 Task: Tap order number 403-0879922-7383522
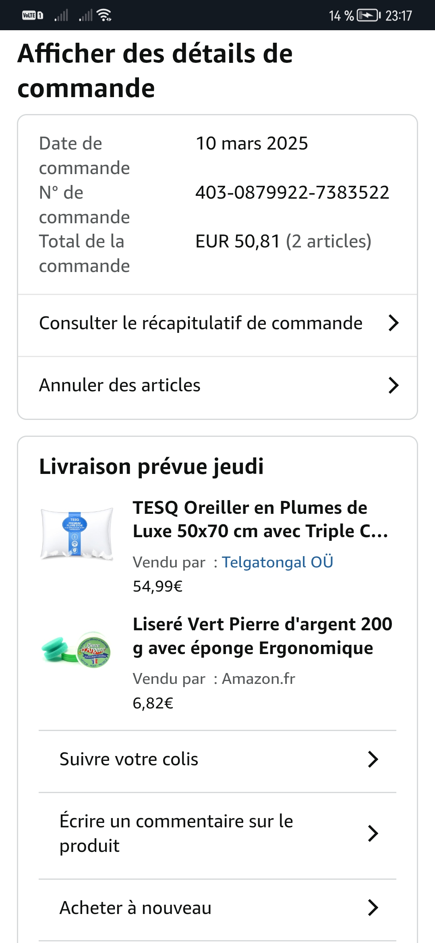click(292, 192)
